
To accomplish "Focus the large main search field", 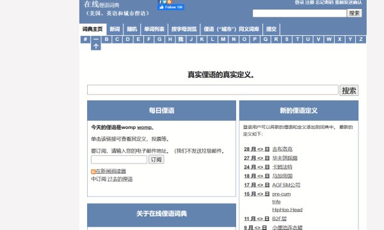I will pos(212,90).
